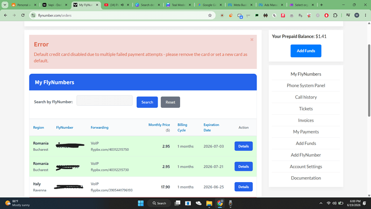Open the weather widget showing 86°F

(x=18, y=203)
